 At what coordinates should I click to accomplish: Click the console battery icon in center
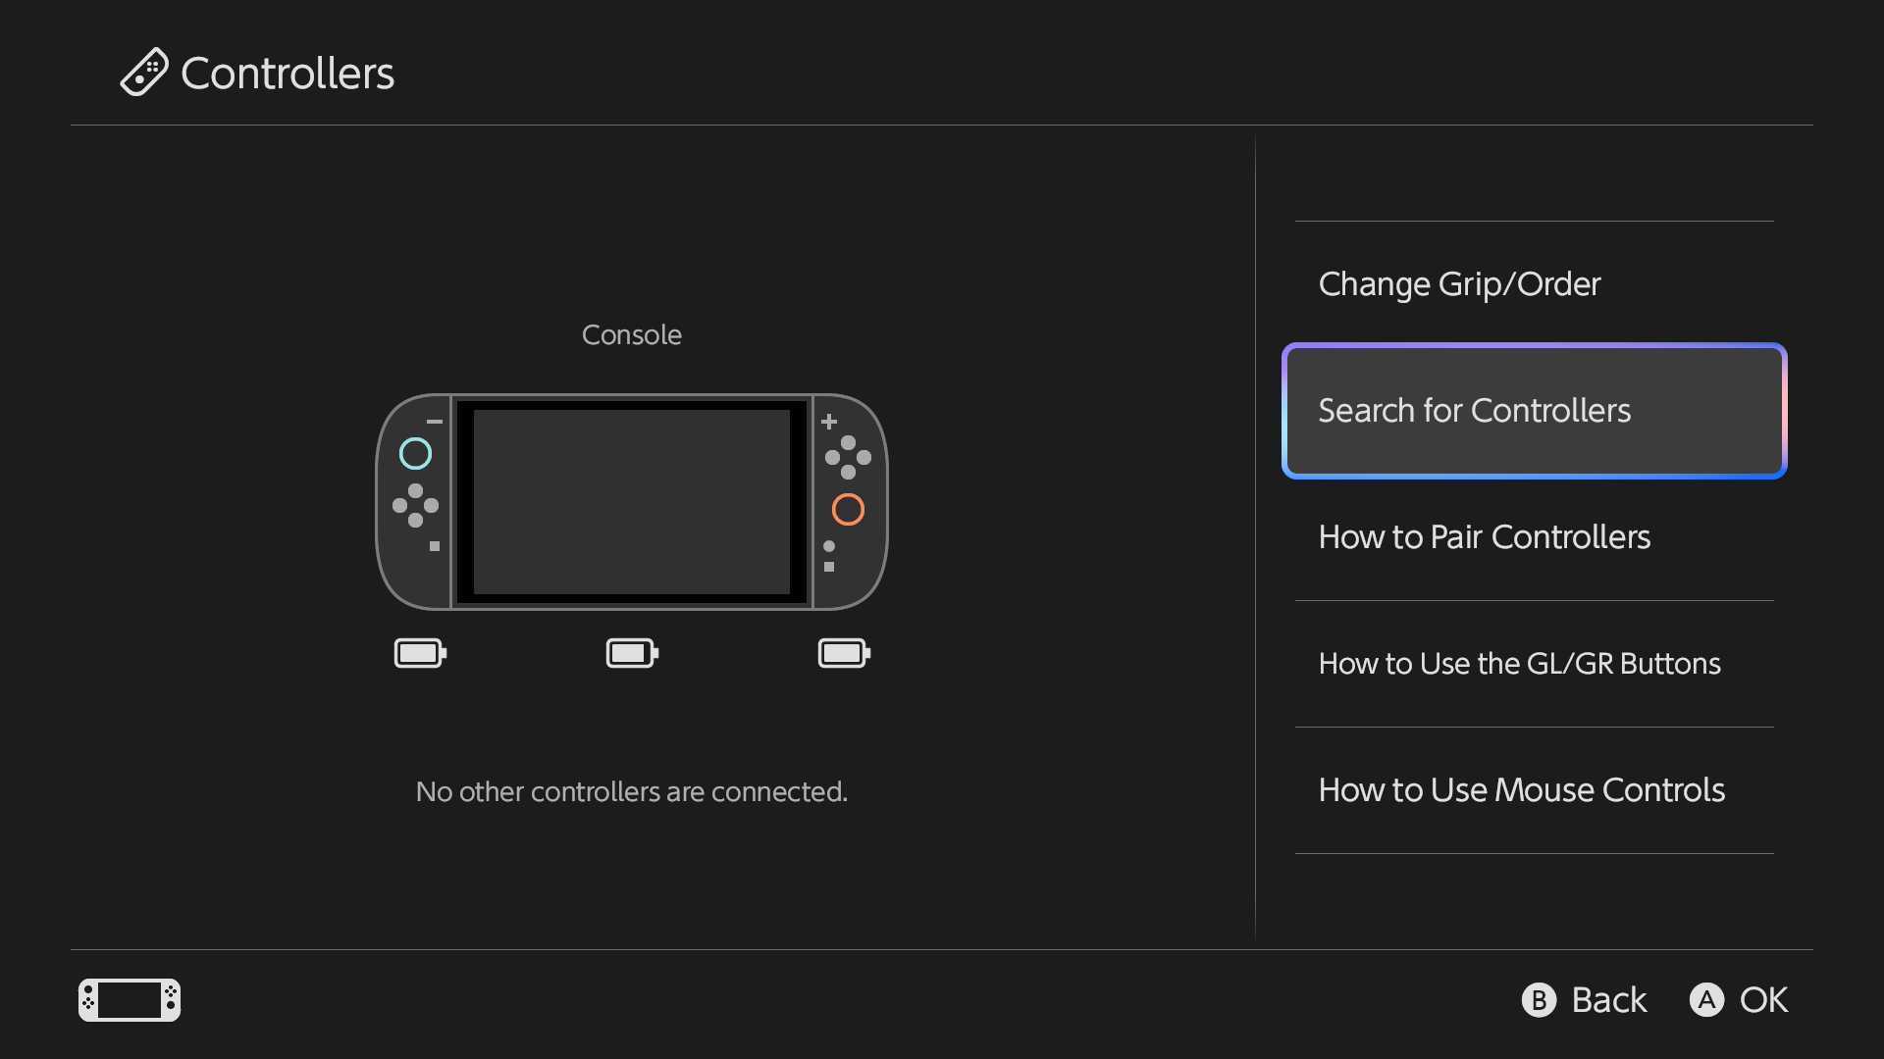[633, 653]
